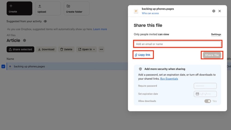Open Article folder settings gear
This screenshot has height=130, width=231.
pos(25,40)
